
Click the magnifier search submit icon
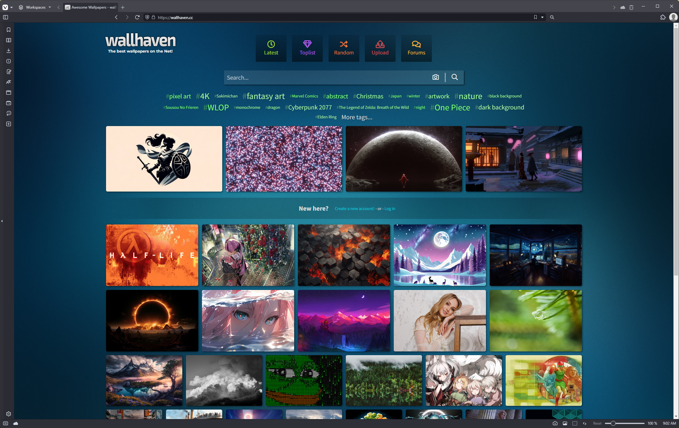[x=455, y=77]
